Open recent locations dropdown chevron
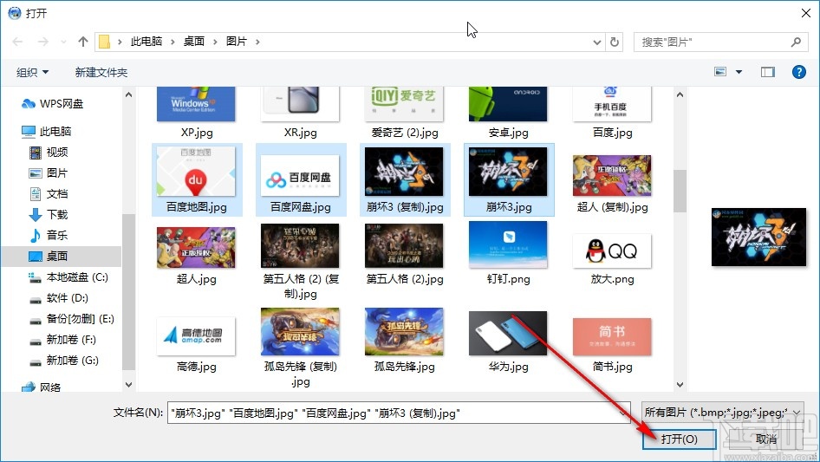The image size is (820, 462). point(63,42)
